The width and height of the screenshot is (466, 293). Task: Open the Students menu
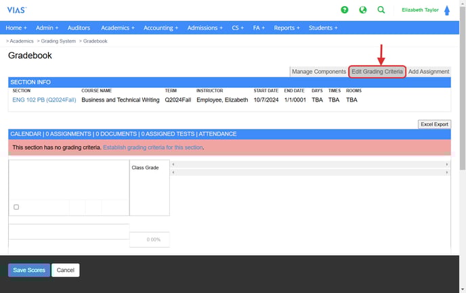click(x=323, y=28)
